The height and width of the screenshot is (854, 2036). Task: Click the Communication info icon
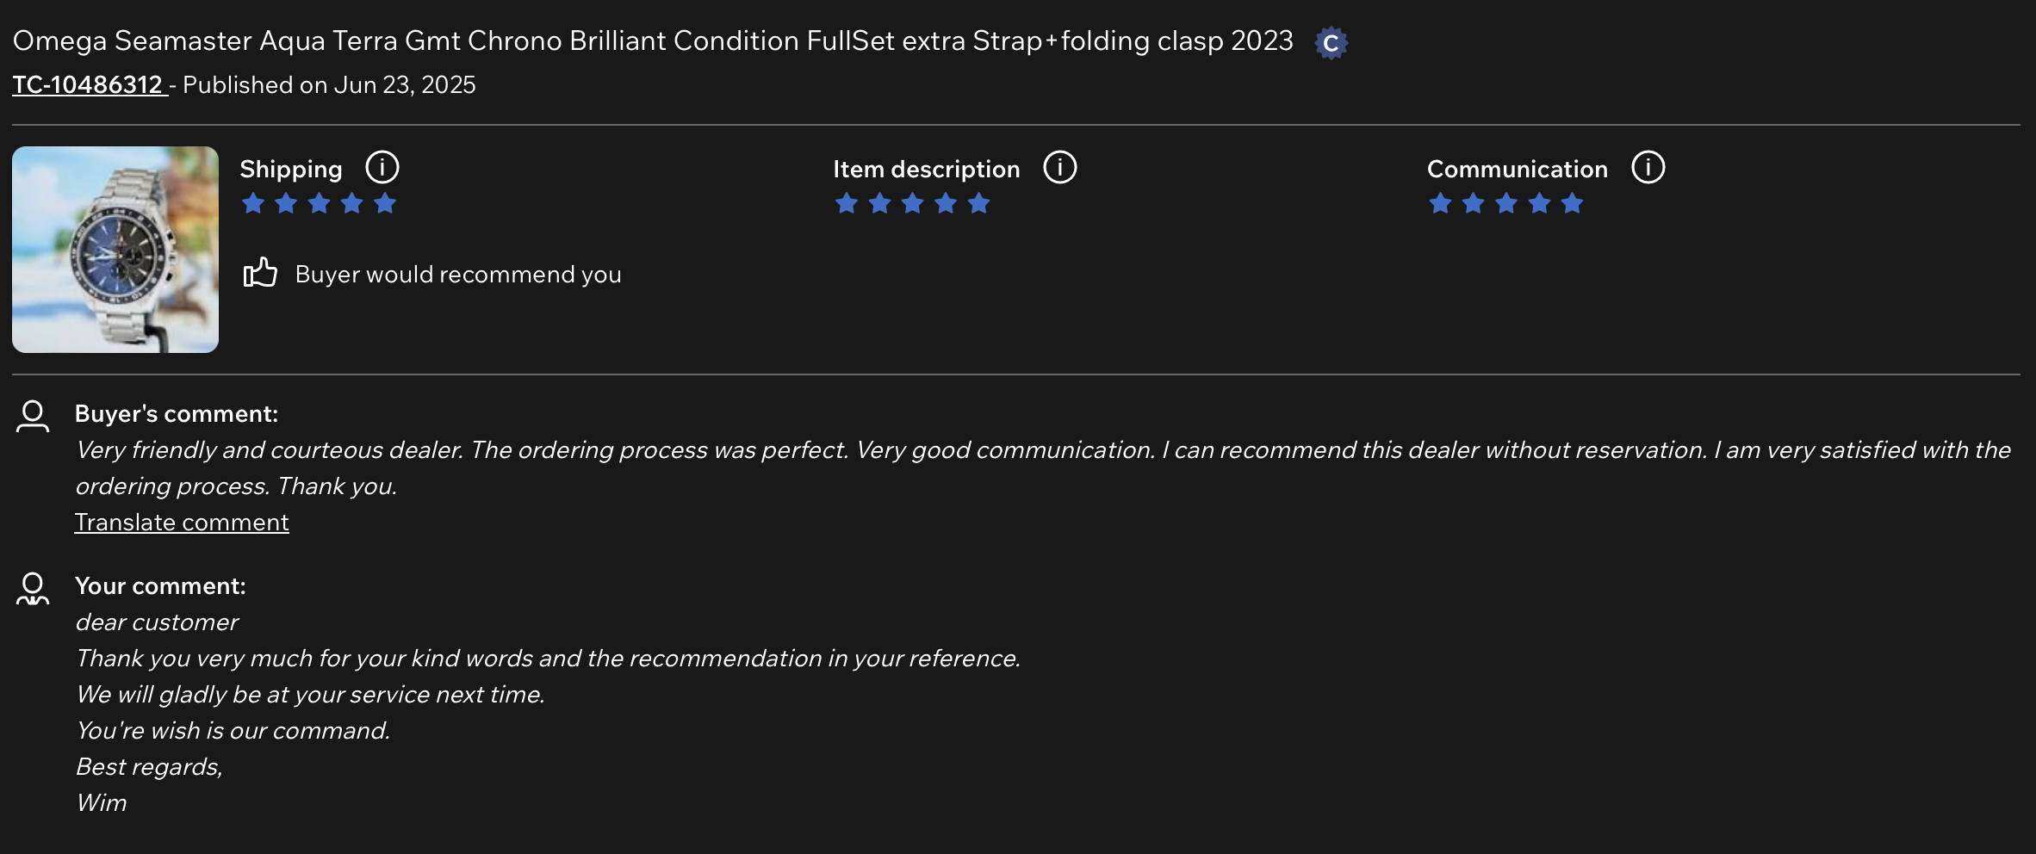1648,168
